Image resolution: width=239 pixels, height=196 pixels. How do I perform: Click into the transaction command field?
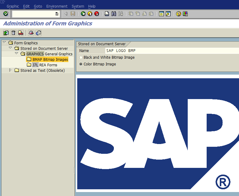coord(34,14)
